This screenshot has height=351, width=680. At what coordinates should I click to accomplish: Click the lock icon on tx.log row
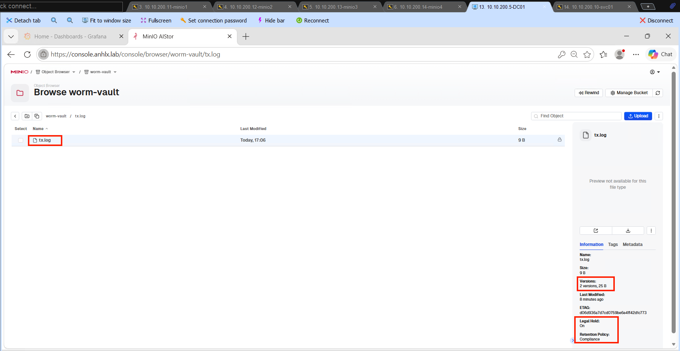click(559, 140)
